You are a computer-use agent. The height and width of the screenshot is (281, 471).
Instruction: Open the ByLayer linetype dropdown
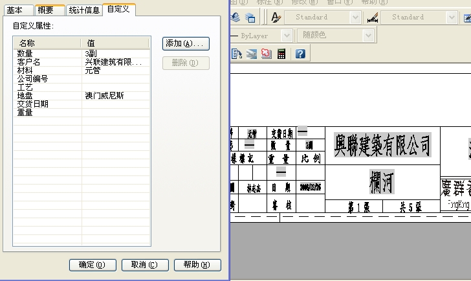(x=287, y=36)
